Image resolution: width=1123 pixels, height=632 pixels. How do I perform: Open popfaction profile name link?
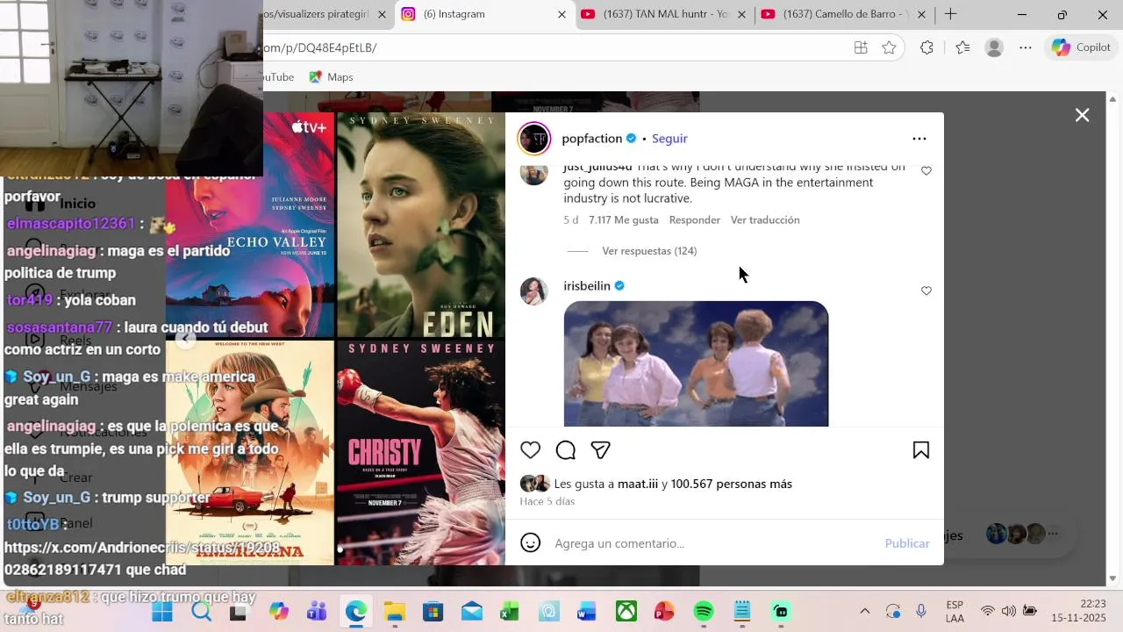point(591,139)
